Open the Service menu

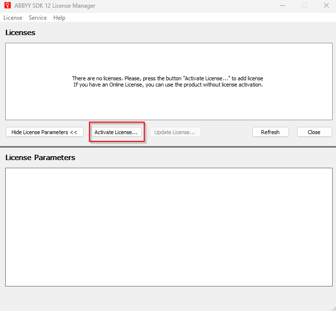(37, 18)
